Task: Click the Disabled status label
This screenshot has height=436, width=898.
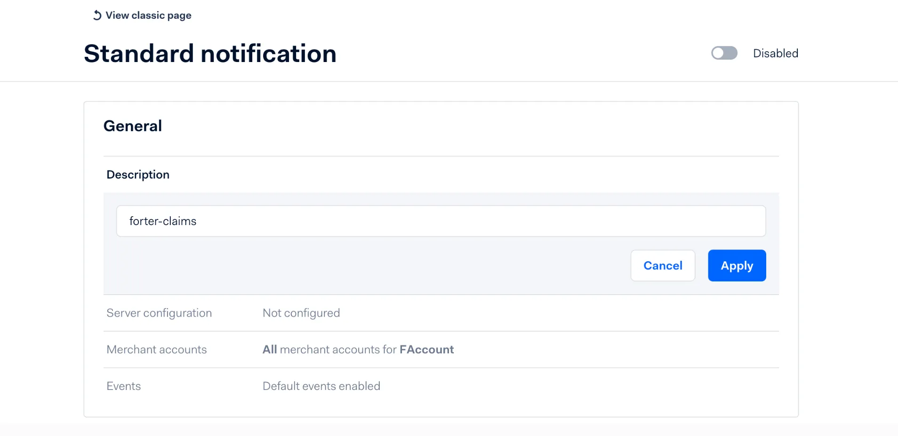Action: click(775, 53)
